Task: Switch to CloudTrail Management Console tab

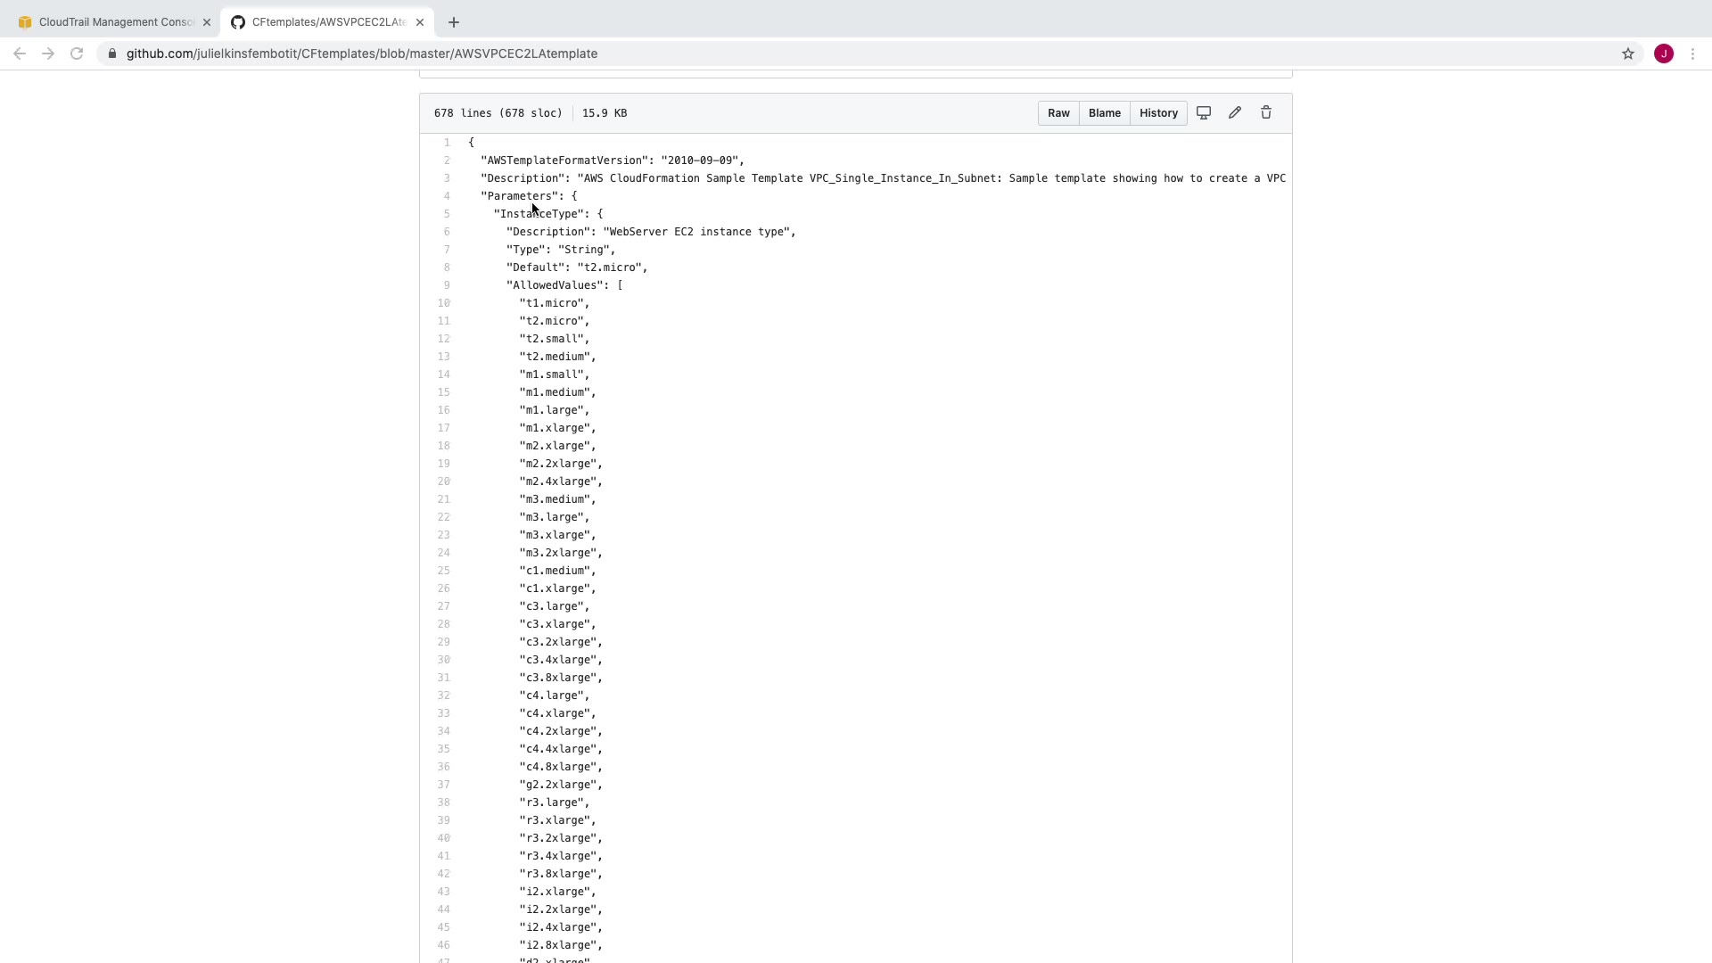Action: tap(110, 22)
